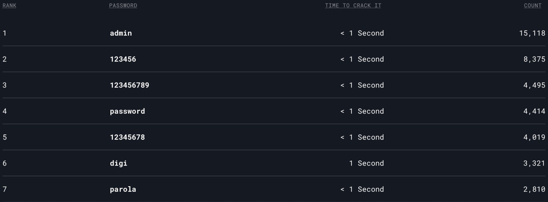548x202 pixels.
Task: Sort table by RANK column header
Action: coord(9,5)
